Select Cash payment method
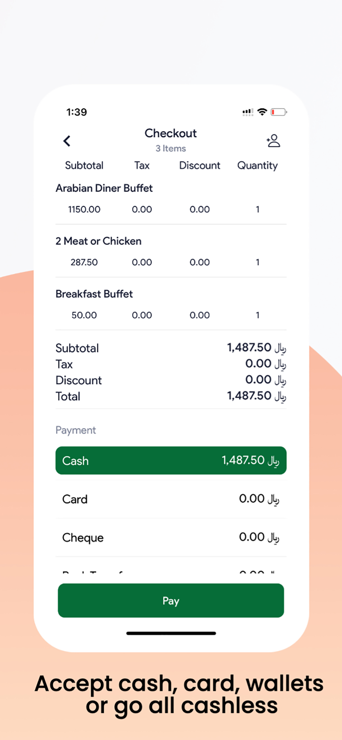 pos(171,460)
